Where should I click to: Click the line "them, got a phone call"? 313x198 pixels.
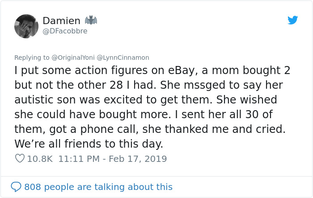coord(150,129)
